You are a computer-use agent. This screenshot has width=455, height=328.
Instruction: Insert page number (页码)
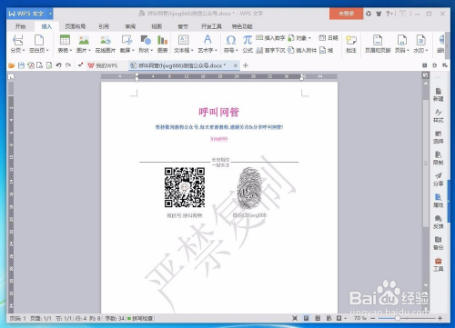tap(402, 44)
